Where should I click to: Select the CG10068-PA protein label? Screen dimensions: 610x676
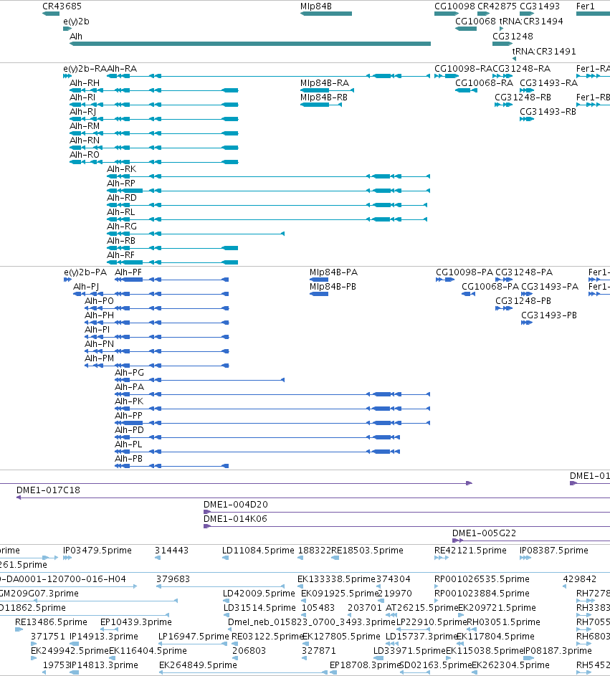coord(490,287)
